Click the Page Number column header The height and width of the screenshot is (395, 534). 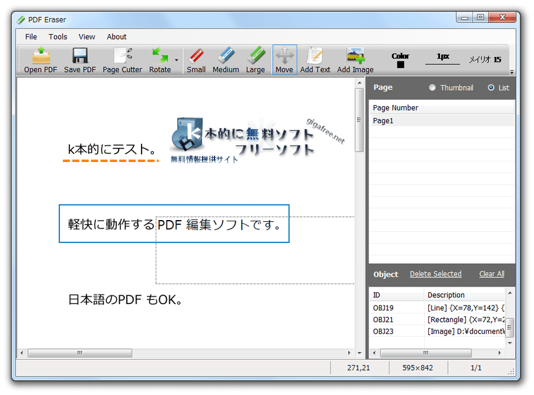coord(442,108)
